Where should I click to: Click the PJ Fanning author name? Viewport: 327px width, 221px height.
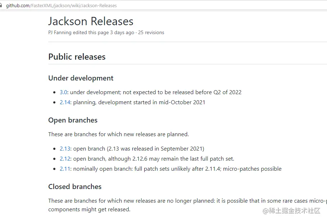pyautogui.click(x=60, y=32)
